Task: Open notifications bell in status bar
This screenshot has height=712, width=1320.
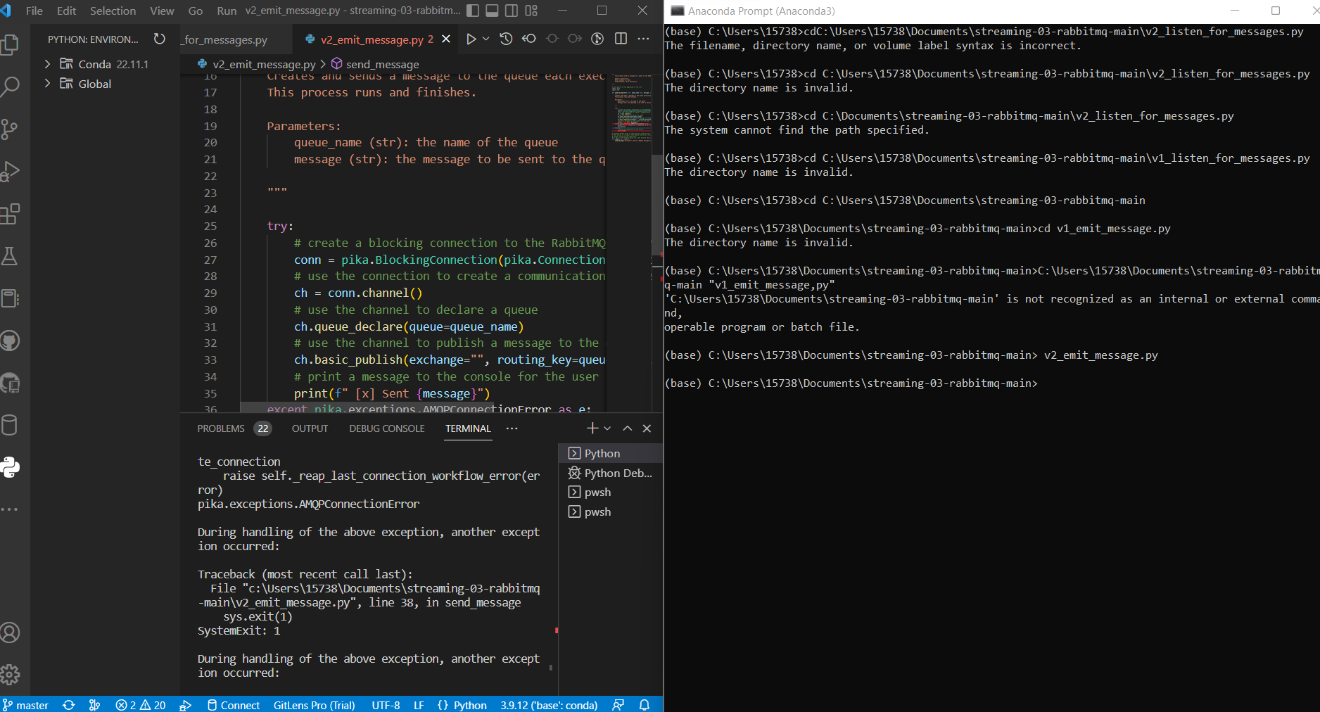Action: tap(644, 705)
